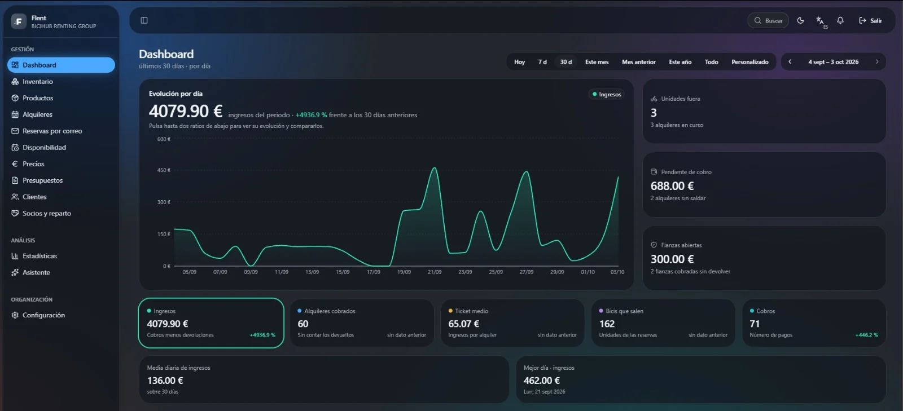The height and width of the screenshot is (411, 903).
Task: Select the 7 d date range
Action: coord(542,62)
